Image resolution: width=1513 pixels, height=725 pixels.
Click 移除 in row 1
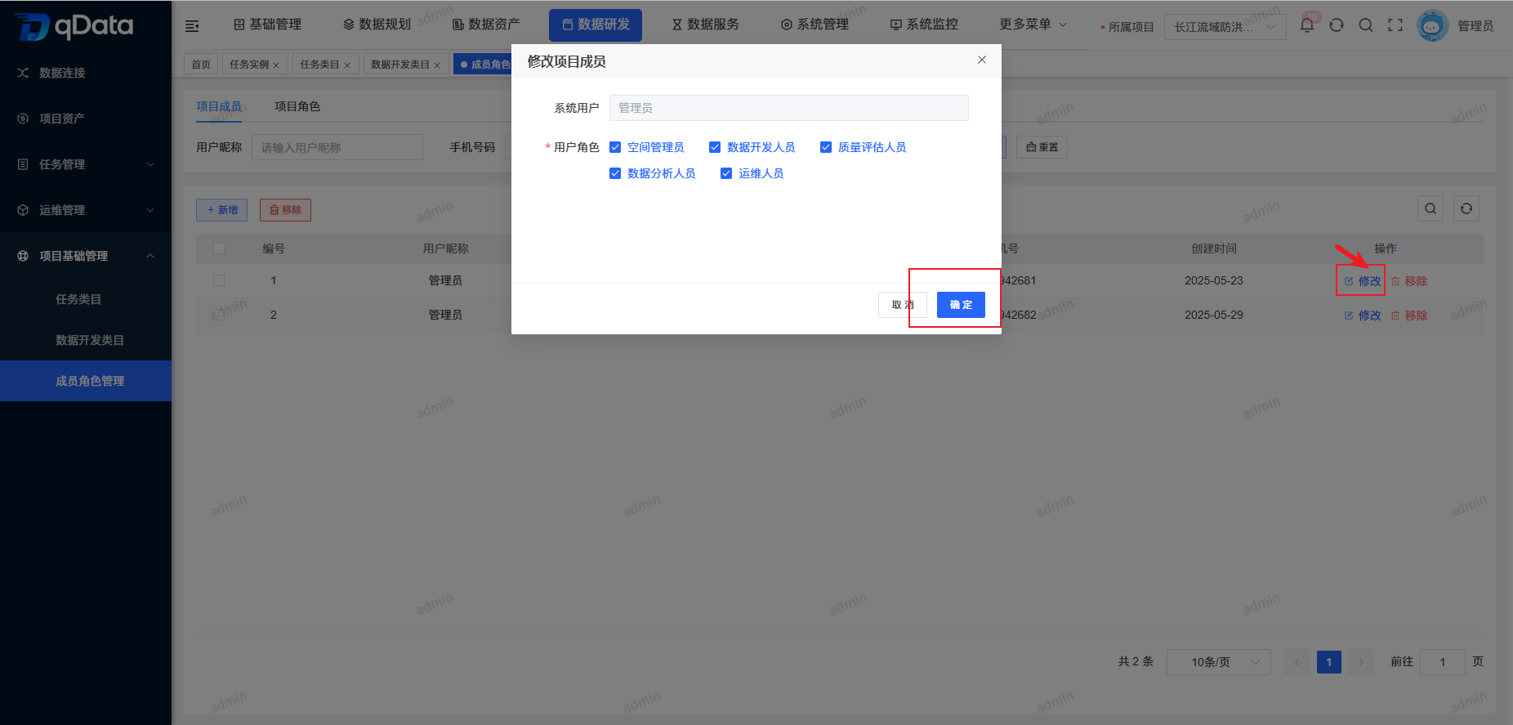point(1409,281)
